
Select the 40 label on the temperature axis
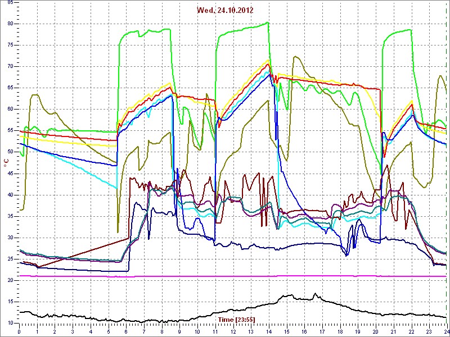click(10, 195)
